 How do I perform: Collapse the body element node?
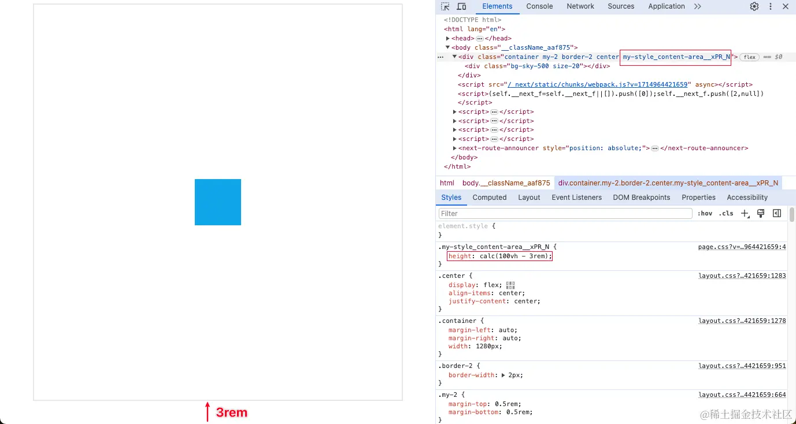coord(448,48)
